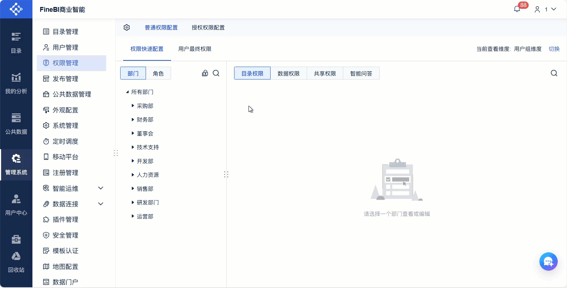Switch to 普通权限配置 tab
567x288 pixels.
coord(161,28)
